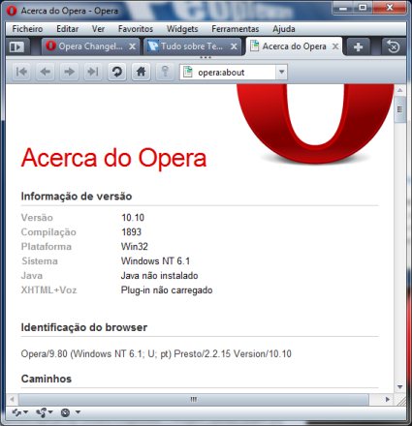This screenshot has height=426, width=412.
Task: Open the Widgets menu
Action: [x=182, y=29]
